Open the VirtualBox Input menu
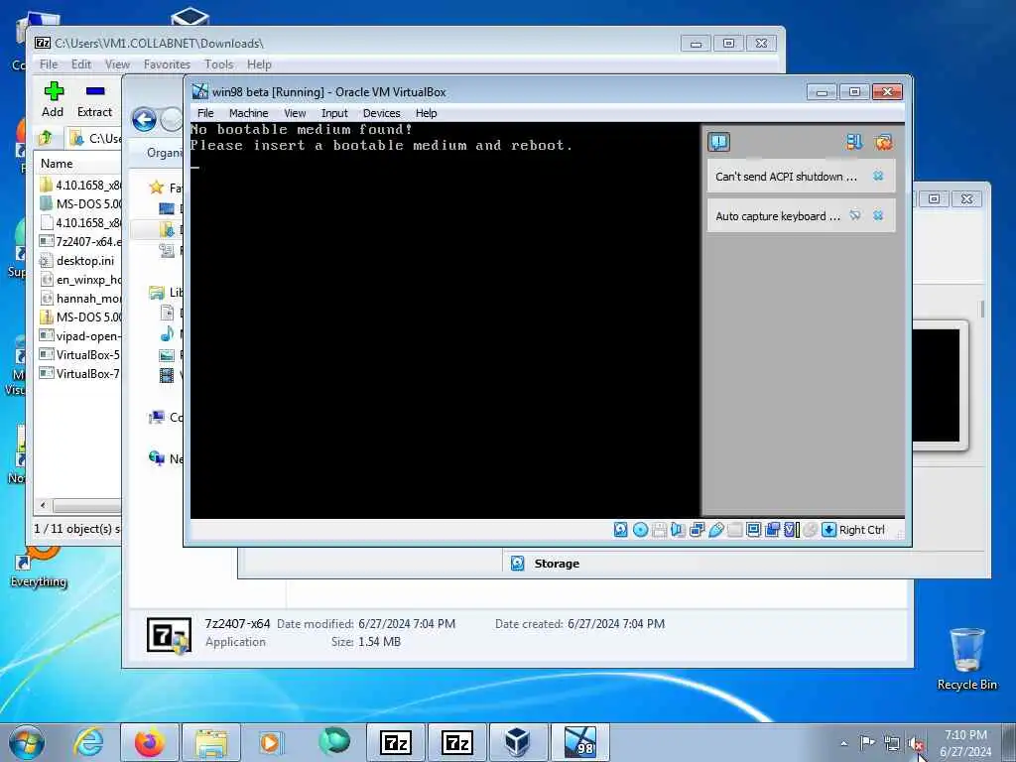The image size is (1016, 762). pyautogui.click(x=334, y=113)
